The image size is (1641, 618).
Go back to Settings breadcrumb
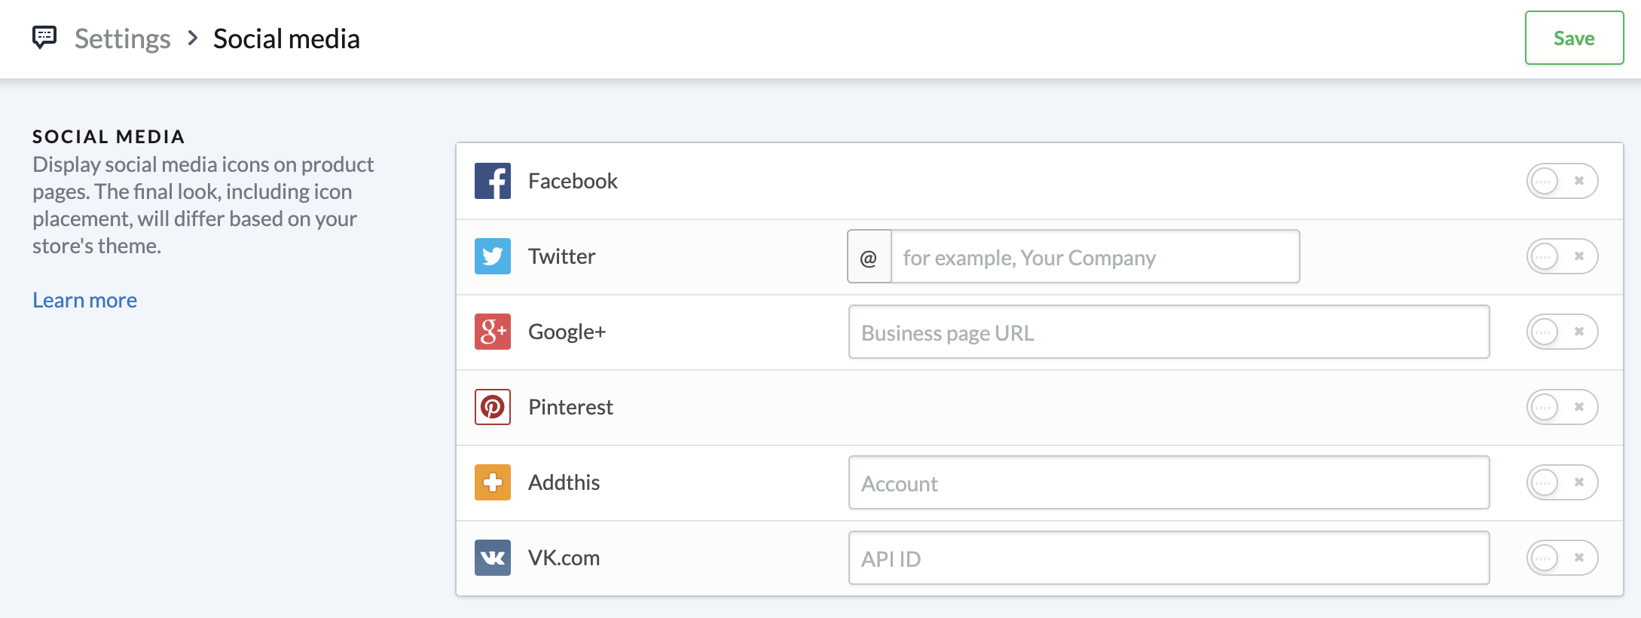pyautogui.click(x=123, y=38)
